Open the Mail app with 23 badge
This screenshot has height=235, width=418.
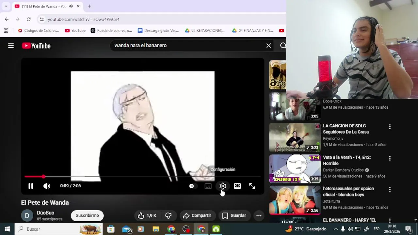[127, 229]
